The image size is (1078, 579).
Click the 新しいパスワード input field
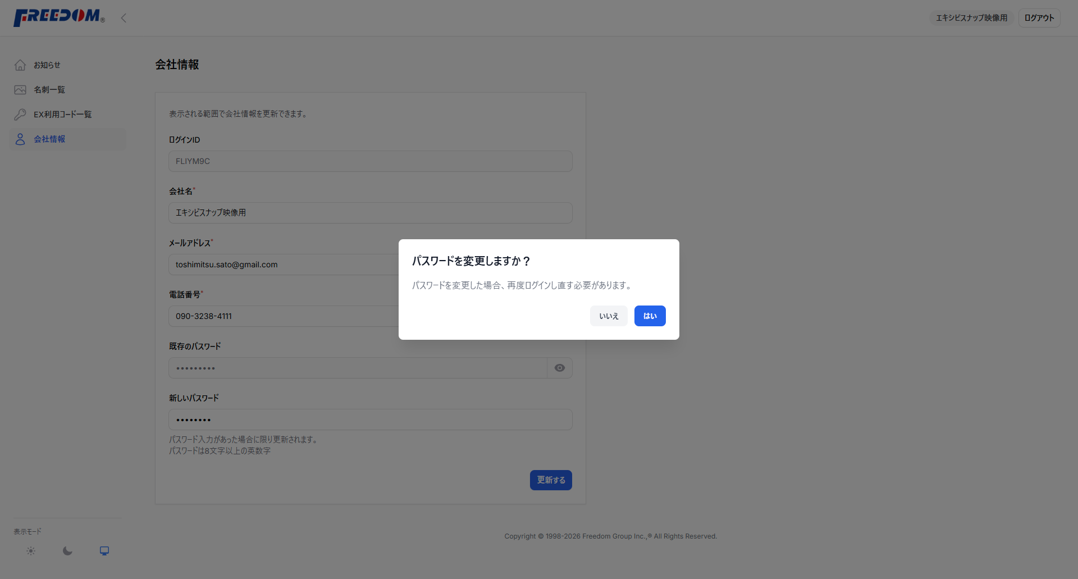(x=371, y=420)
